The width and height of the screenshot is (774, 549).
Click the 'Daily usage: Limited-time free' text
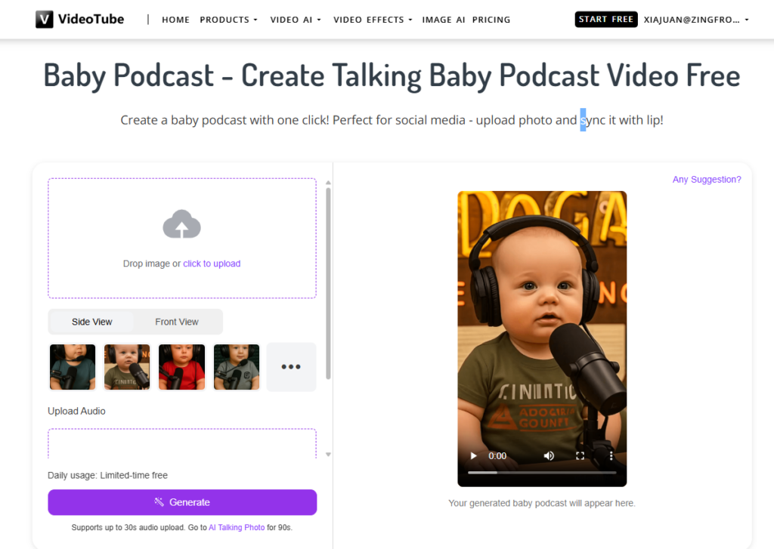[107, 475]
